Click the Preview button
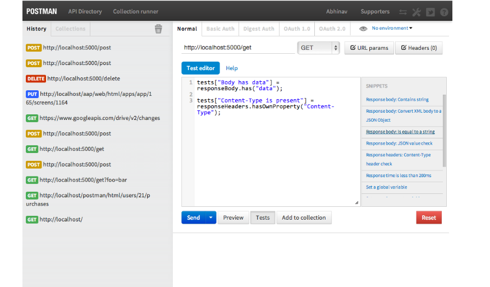Screen dimensions: 490x287 tap(233, 217)
